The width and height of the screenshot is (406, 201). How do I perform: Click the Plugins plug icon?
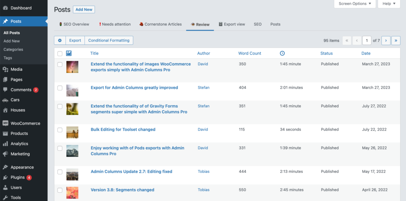(5, 178)
